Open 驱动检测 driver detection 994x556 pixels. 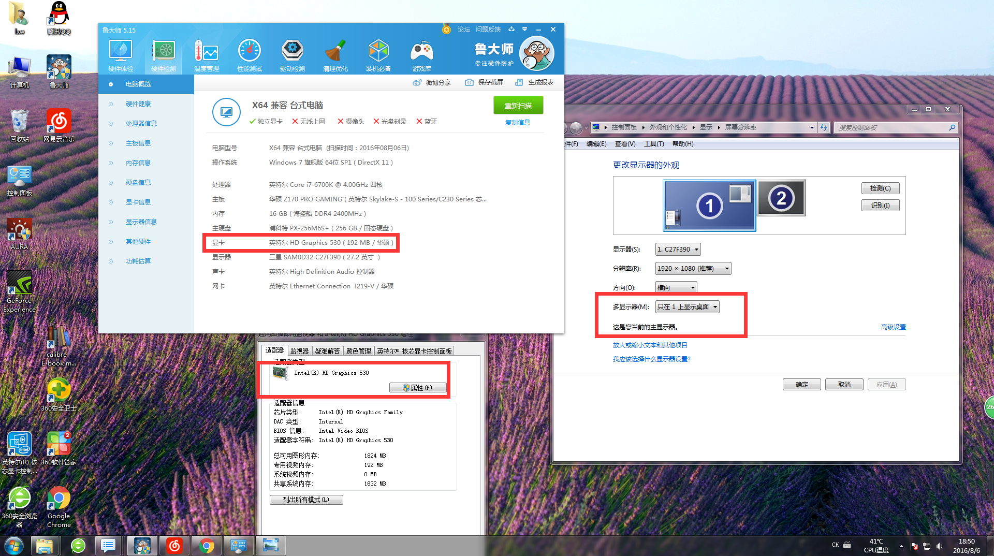pyautogui.click(x=293, y=55)
